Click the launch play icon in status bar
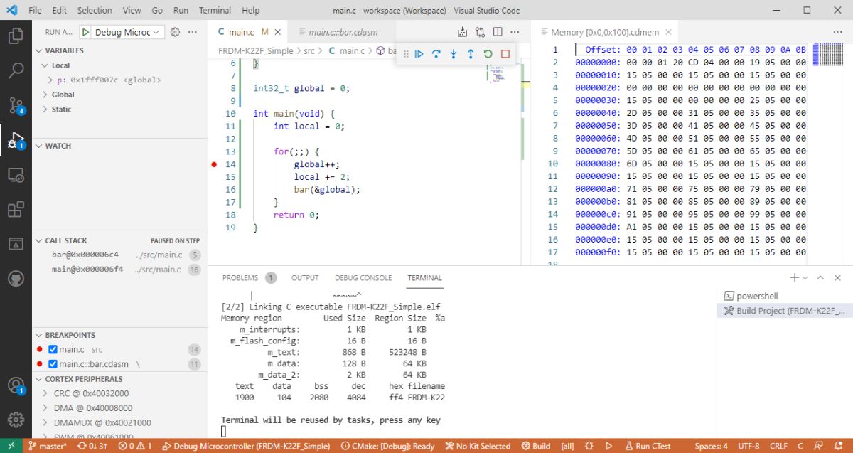853x453 pixels. pos(609,446)
